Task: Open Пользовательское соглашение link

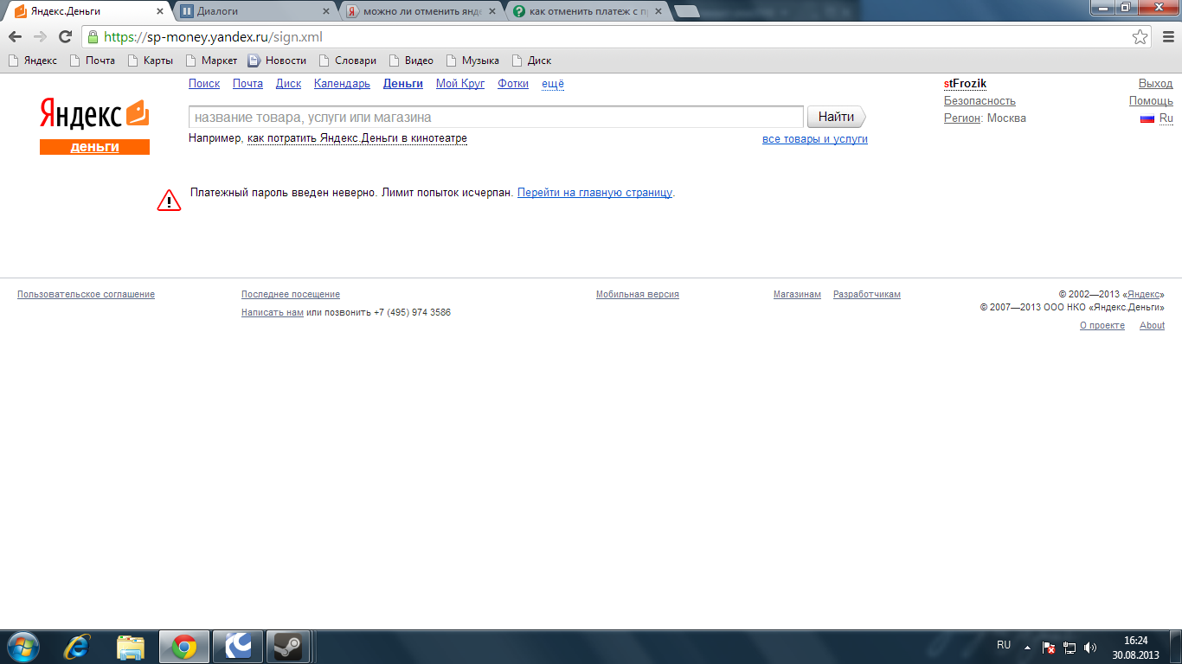Action: tap(86, 295)
